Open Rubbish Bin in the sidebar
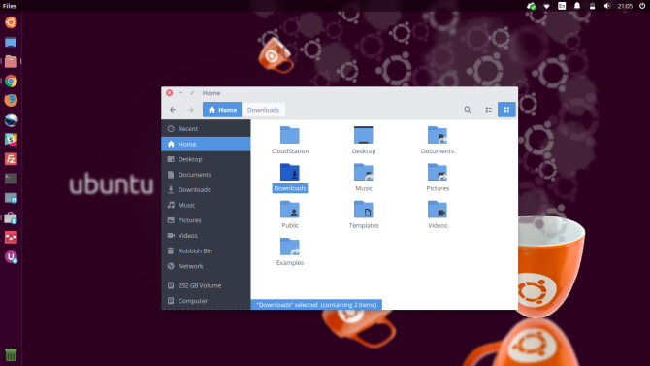The height and width of the screenshot is (366, 650). pos(206,250)
